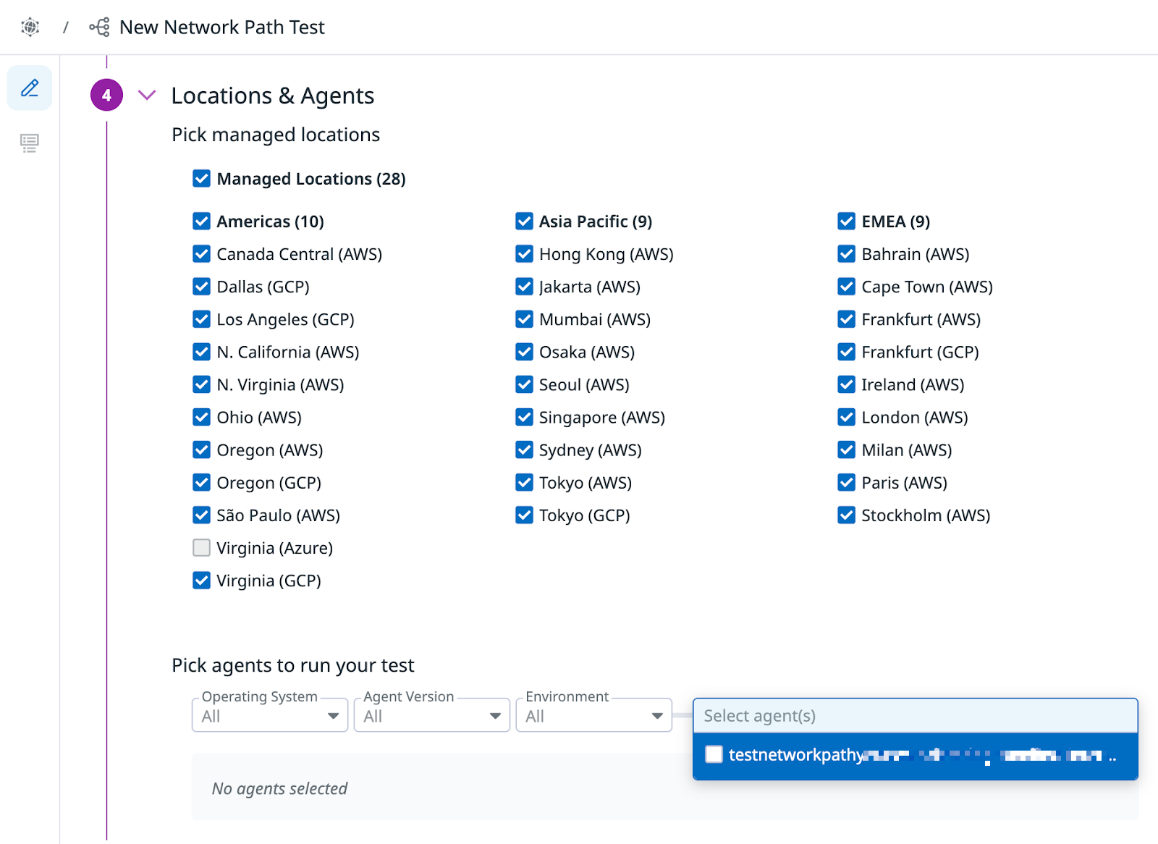The height and width of the screenshot is (844, 1158).
Task: Open the Environment filter dropdown
Action: click(593, 716)
